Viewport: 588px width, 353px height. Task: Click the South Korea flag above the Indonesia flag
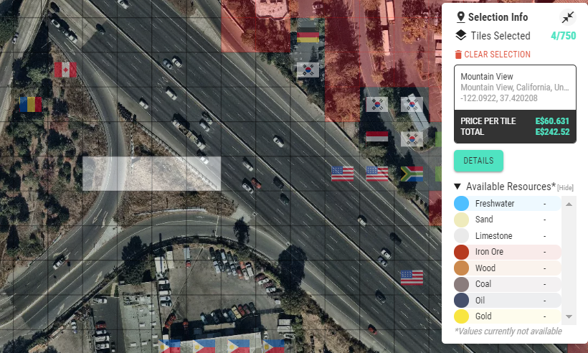(377, 104)
